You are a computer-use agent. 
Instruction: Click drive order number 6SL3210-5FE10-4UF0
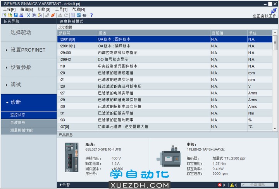tap(103, 149)
